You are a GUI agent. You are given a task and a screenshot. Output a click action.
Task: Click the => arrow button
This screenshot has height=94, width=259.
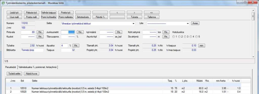[152, 13]
